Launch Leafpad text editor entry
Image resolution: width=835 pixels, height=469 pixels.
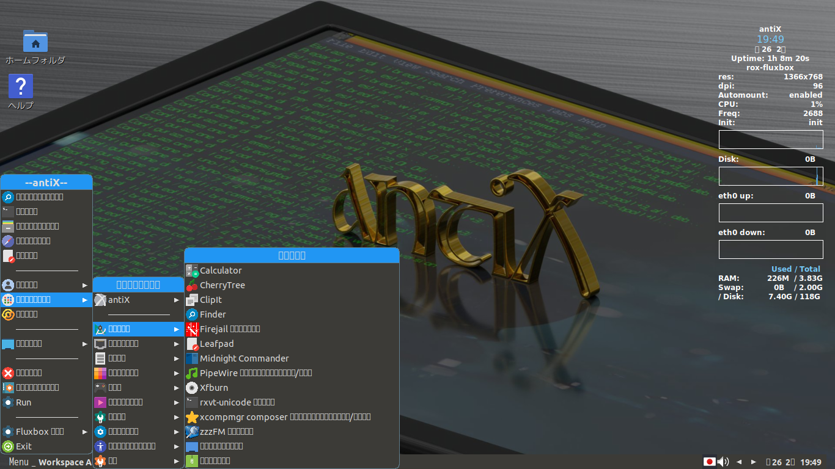coord(292,344)
